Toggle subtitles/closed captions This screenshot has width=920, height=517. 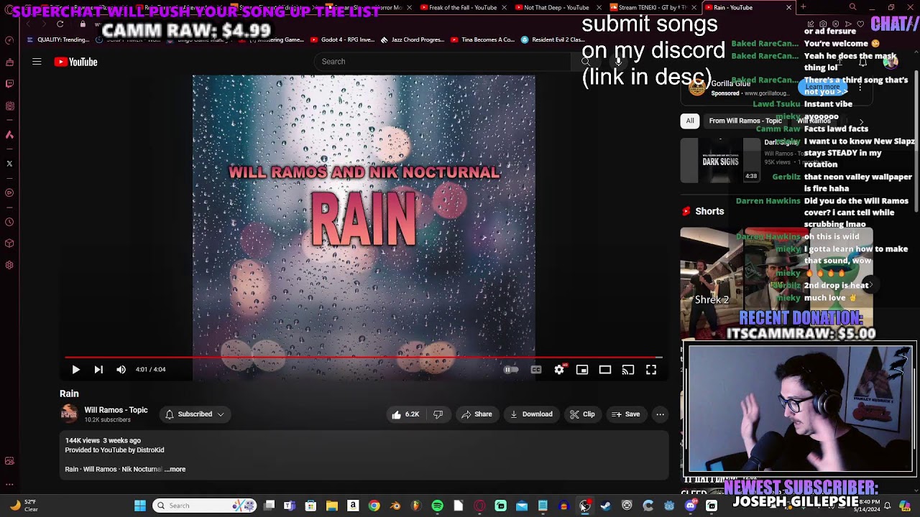pyautogui.click(x=536, y=370)
